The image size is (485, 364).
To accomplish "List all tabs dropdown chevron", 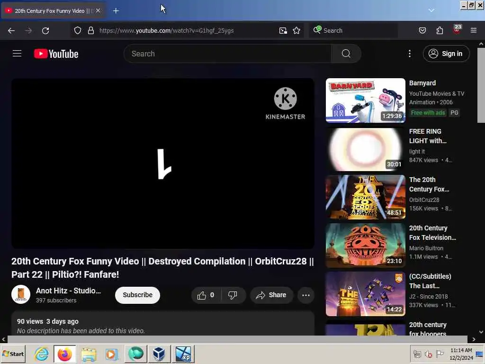I will pyautogui.click(x=431, y=10).
